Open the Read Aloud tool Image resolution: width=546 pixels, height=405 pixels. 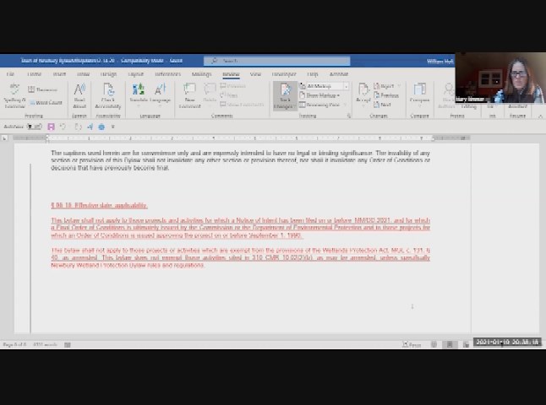(x=79, y=94)
